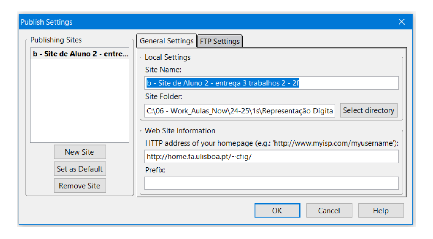Screen dimensions: 433x239
Task: Cancel the publish settings changes
Action: pos(329,211)
